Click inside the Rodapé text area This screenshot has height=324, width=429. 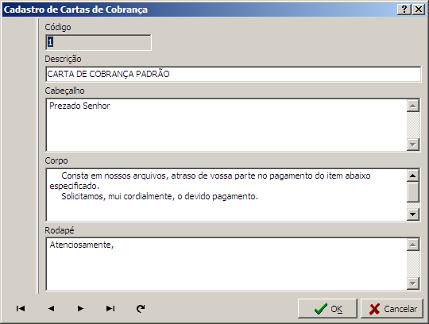226,264
